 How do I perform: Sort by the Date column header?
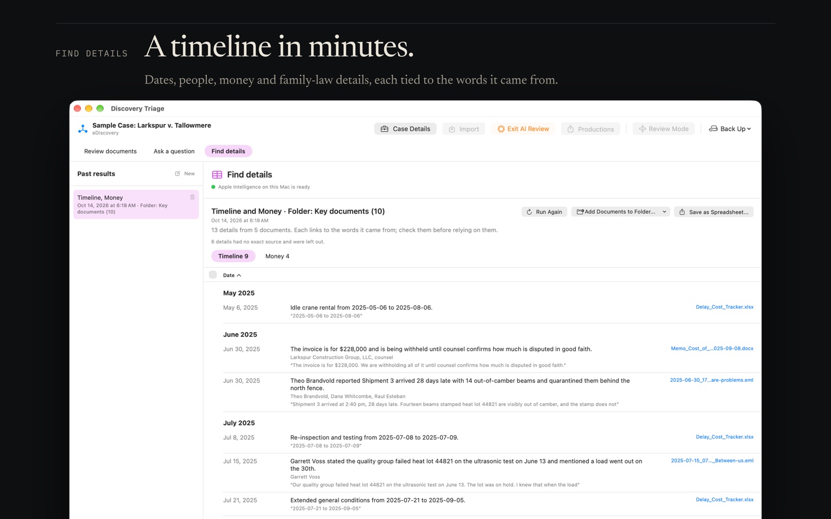coord(232,275)
